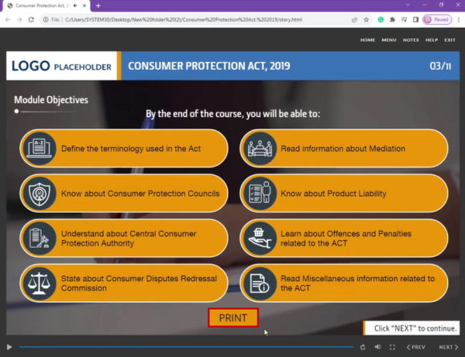Click the Mediation meeting icon
Image resolution: width=465 pixels, height=357 pixels.
[x=258, y=149]
